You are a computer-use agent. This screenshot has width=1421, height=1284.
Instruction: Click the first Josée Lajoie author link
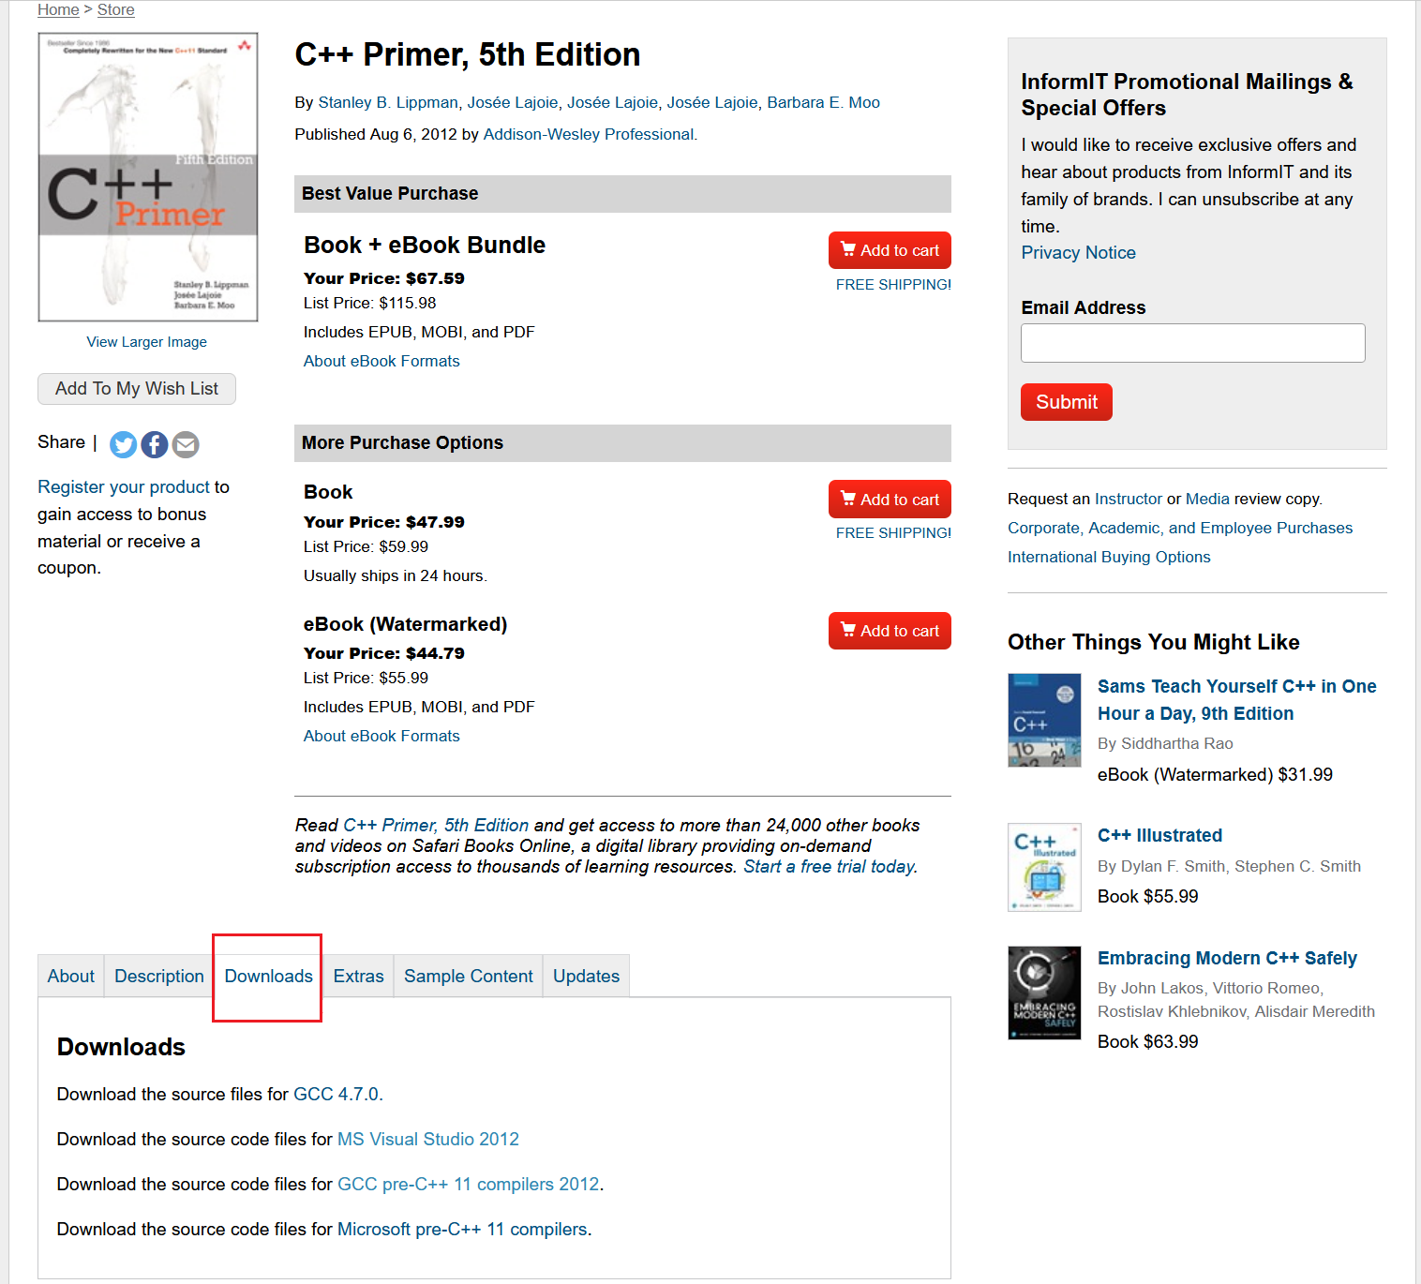pos(512,102)
